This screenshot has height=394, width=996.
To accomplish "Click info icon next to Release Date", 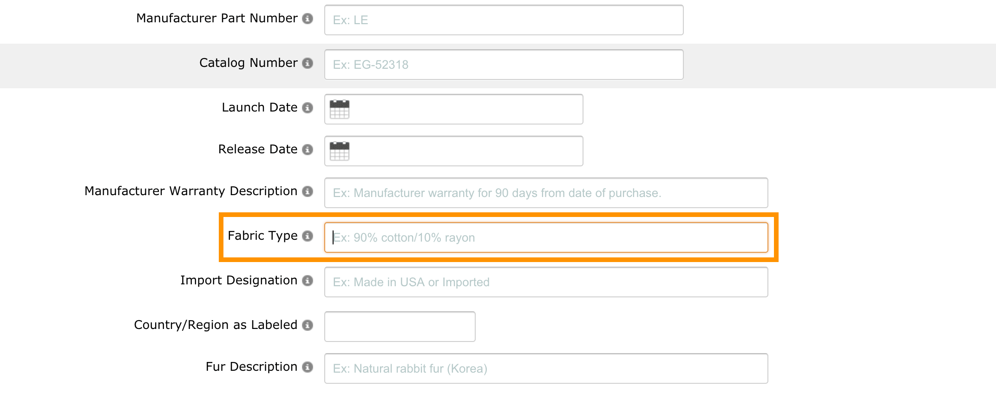I will click(308, 150).
